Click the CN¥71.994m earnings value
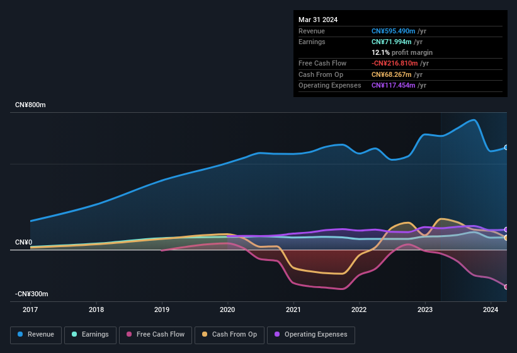Viewport: 517px width, 353px height. click(x=391, y=42)
